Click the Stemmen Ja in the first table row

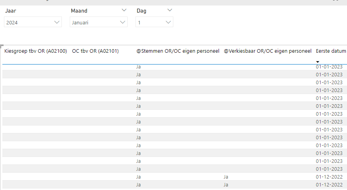click(x=139, y=67)
